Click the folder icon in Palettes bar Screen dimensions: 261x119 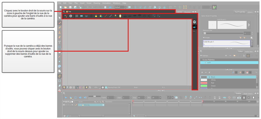pyautogui.click(x=234, y=56)
